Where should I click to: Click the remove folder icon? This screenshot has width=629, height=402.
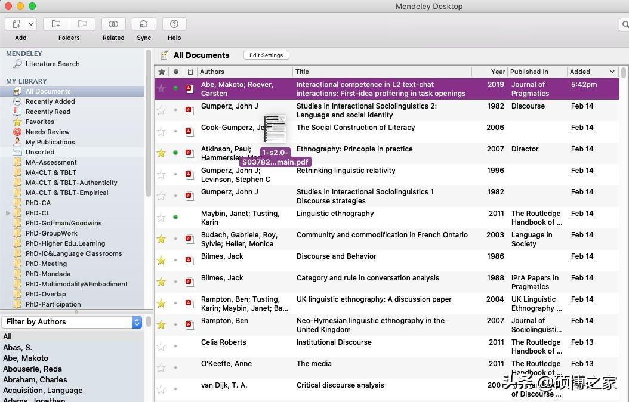point(82,24)
